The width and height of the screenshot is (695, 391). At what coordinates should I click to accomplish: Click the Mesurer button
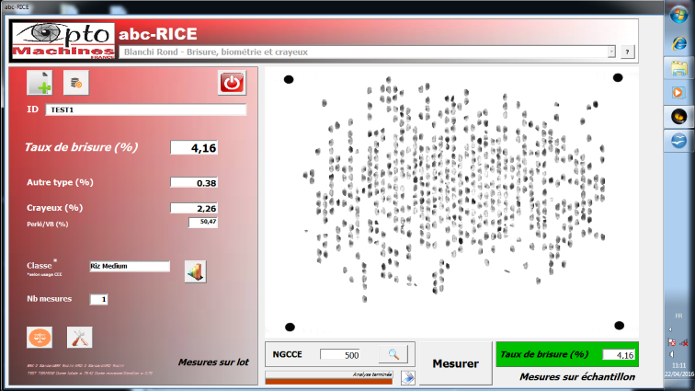(456, 363)
